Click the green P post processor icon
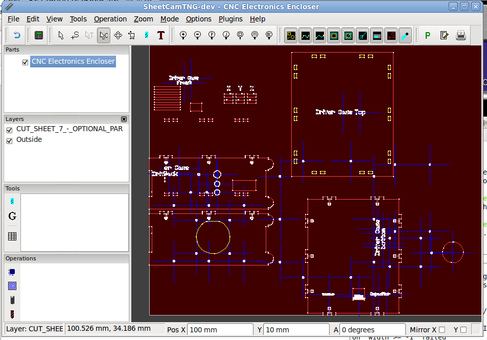This screenshot has height=340, width=487. click(x=428, y=36)
